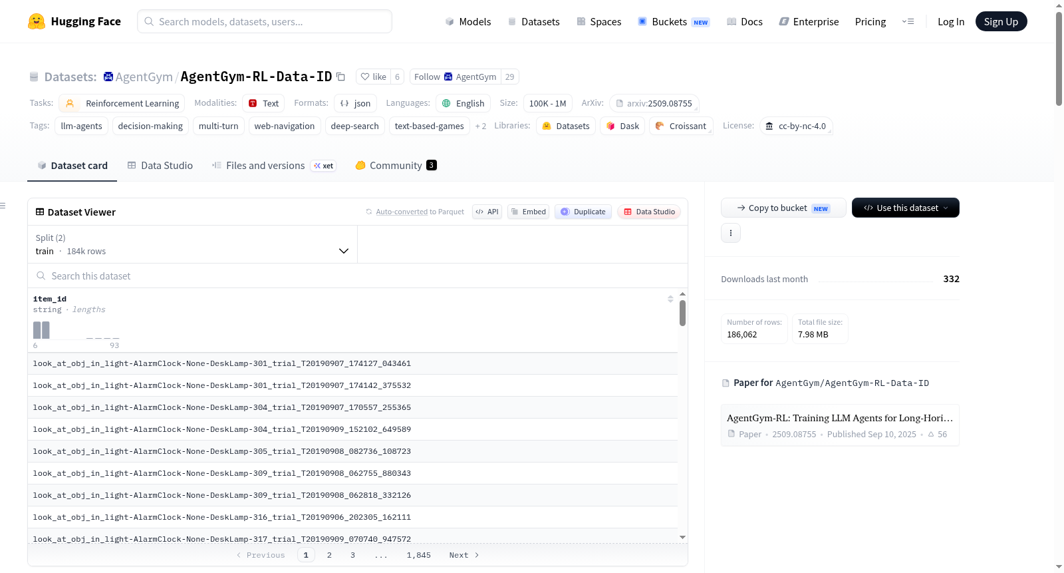Switch to the Data Studio tab

pyautogui.click(x=160, y=166)
